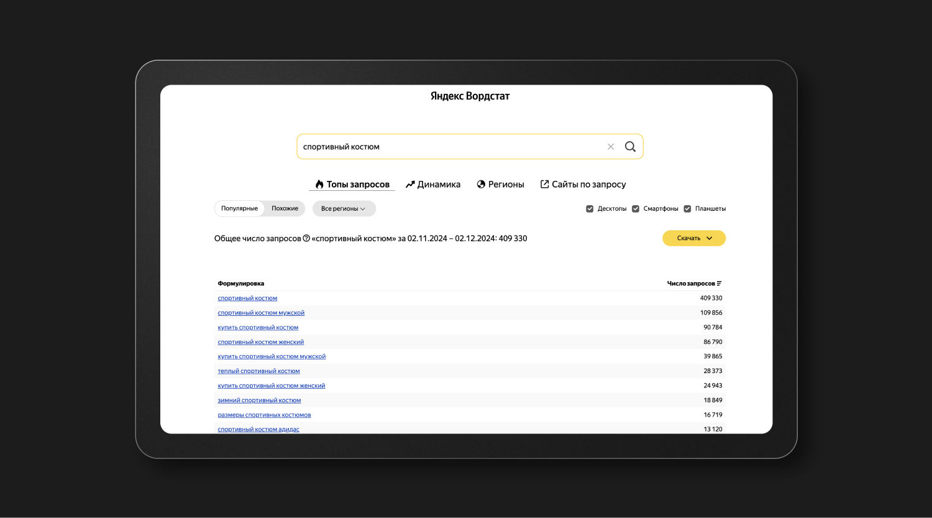Image resolution: width=932 pixels, height=518 pixels.
Task: Click the value '90 784'
Action: [x=713, y=328]
